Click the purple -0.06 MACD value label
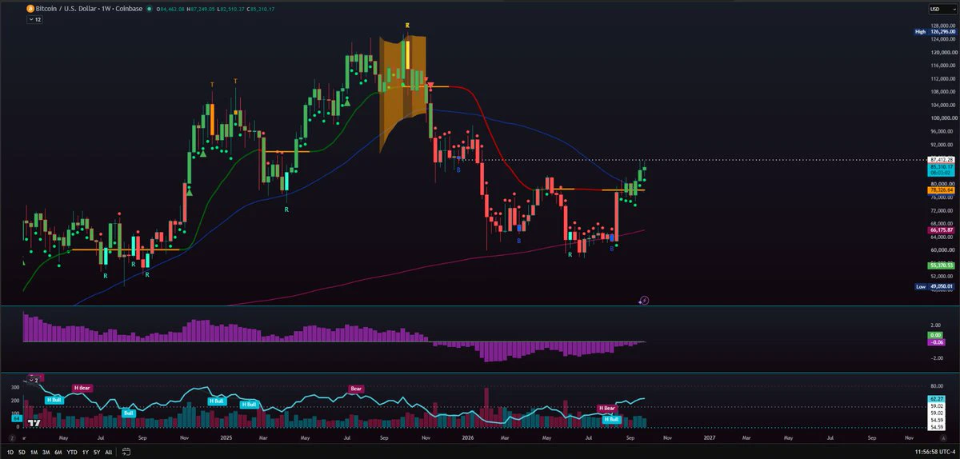This screenshot has height=459, width=960. [x=935, y=341]
